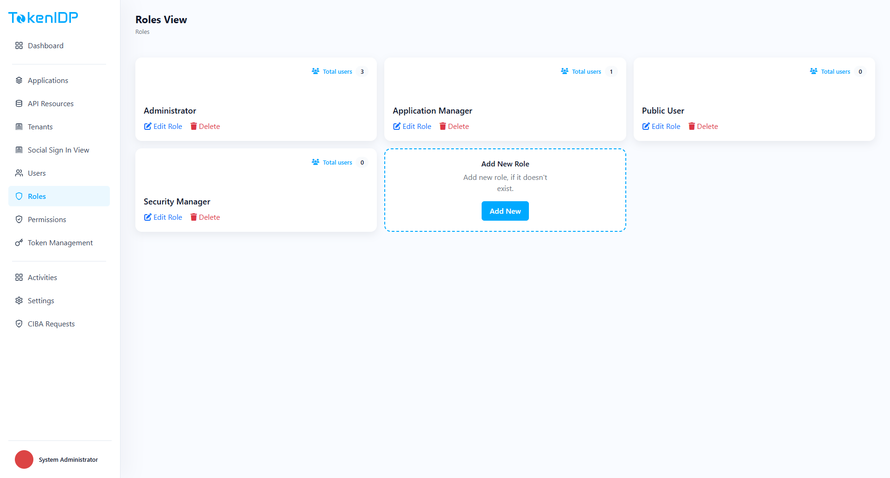Screen dimensions: 890x478
Task: Click Total users label on Security Manager card
Action: pyautogui.click(x=337, y=162)
